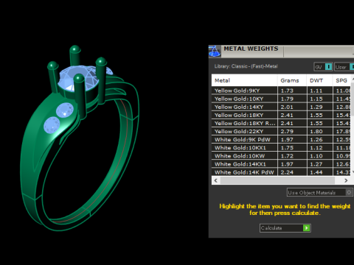
Task: Click the 1.80 DWT value for 22KY
Action: 316,131
